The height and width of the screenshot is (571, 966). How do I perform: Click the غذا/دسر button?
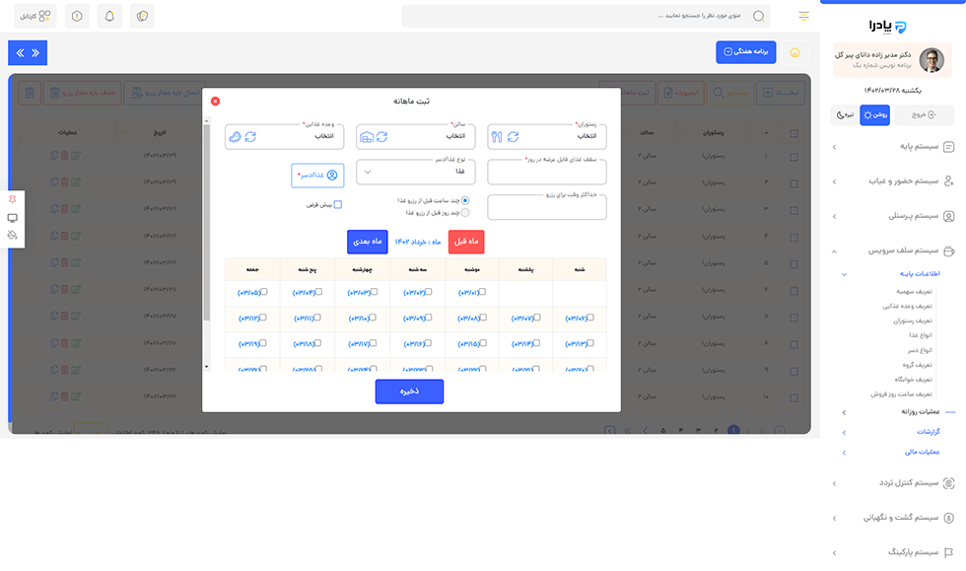(x=317, y=176)
